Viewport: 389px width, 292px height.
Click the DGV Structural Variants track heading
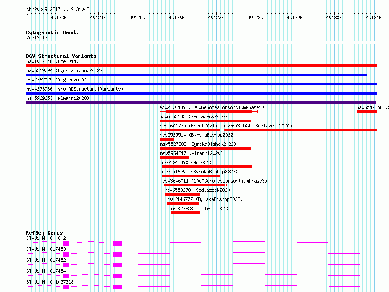(x=61, y=56)
